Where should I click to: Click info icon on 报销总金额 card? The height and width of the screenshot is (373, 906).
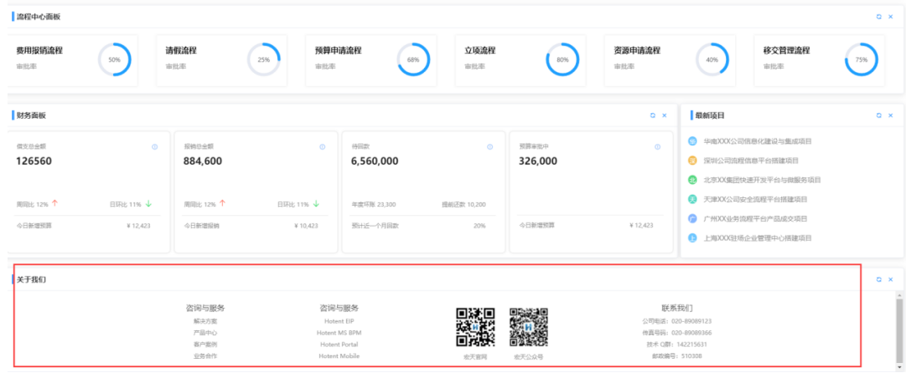coord(323,147)
